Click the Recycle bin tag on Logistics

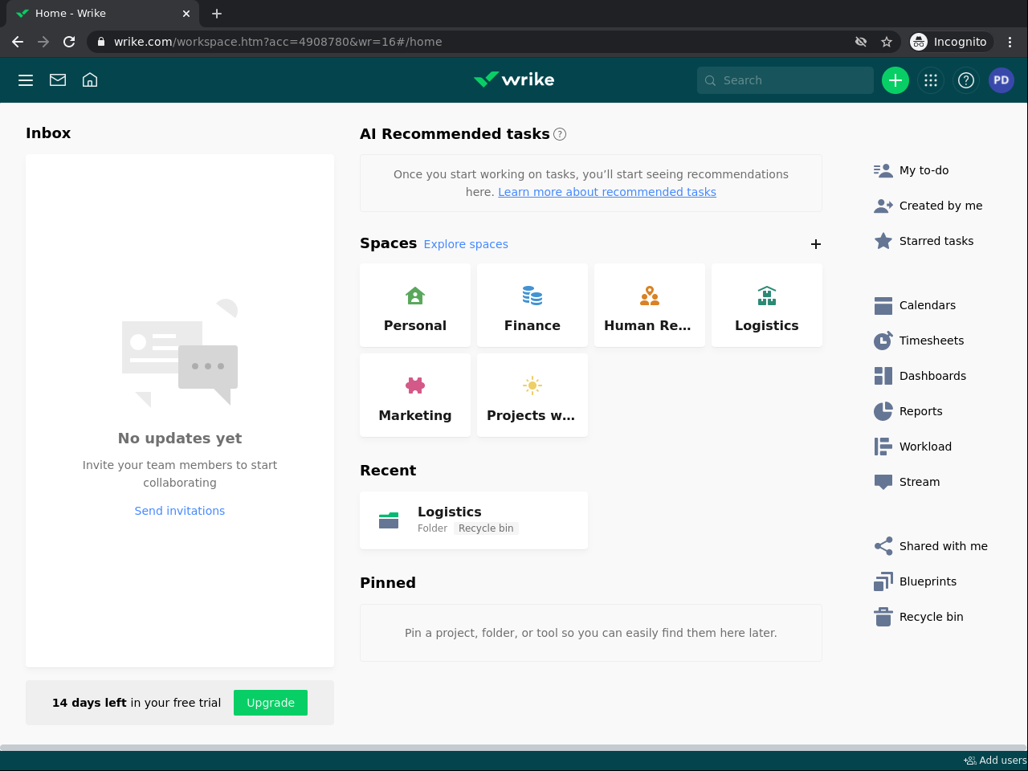pyautogui.click(x=486, y=528)
